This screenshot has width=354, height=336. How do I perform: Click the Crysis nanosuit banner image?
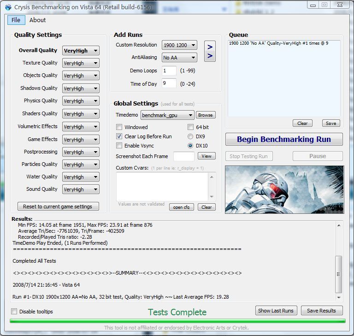tap(284, 189)
